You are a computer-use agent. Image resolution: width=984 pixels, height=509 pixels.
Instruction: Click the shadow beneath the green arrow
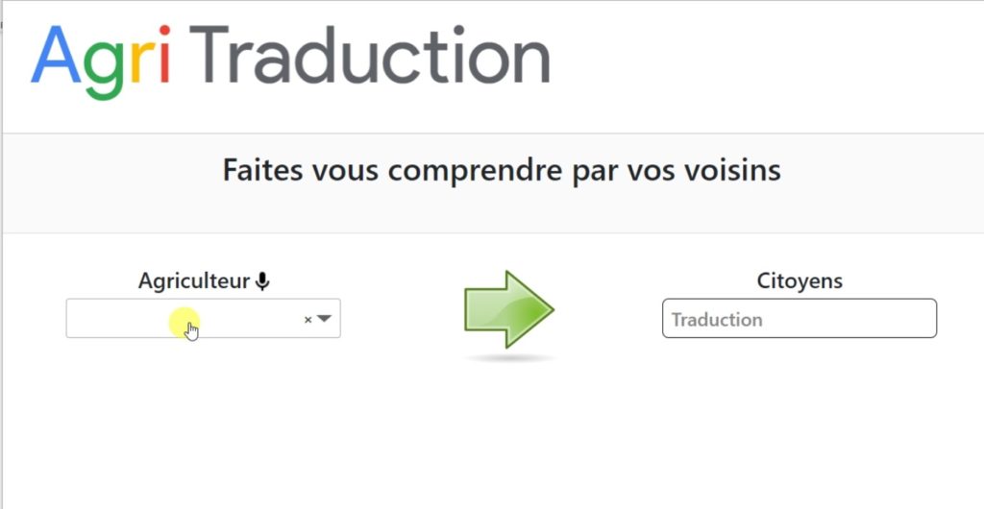[509, 358]
